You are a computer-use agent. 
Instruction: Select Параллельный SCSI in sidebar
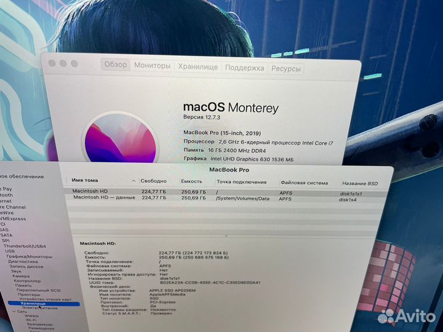point(38,290)
